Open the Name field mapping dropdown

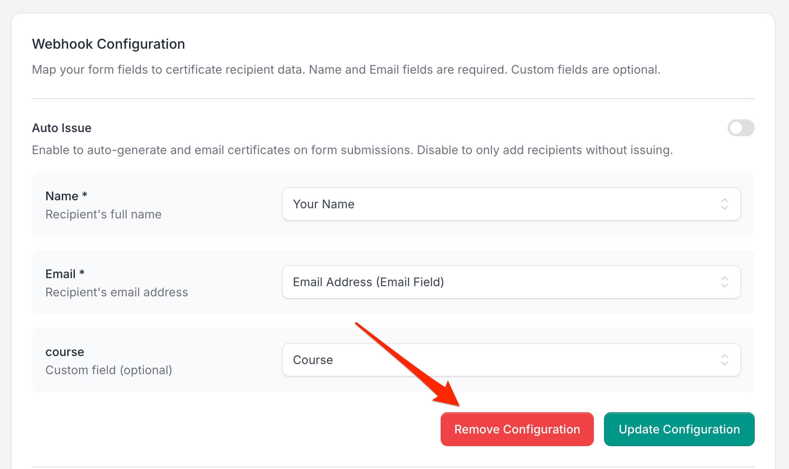click(511, 204)
